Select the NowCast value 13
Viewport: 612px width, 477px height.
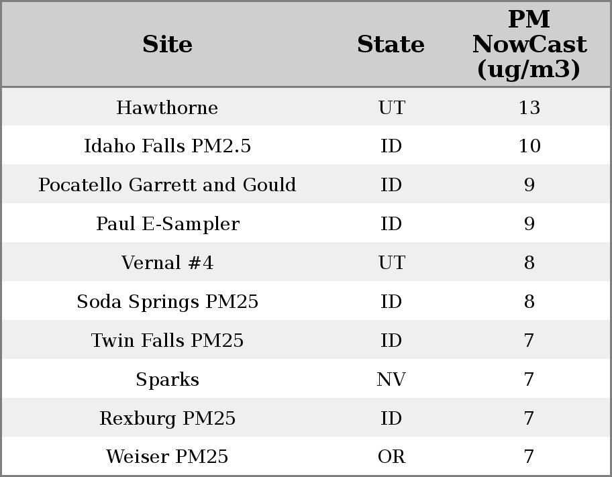point(529,108)
